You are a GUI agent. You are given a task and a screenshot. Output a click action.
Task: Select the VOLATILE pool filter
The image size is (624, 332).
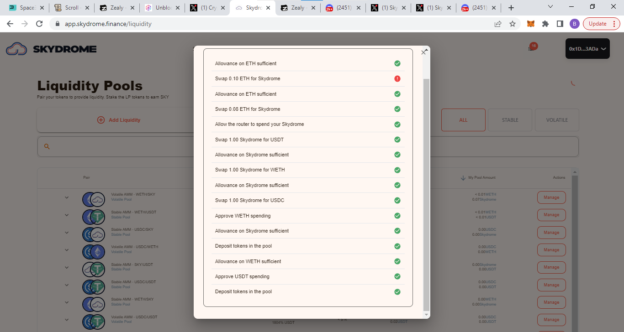[556, 120]
